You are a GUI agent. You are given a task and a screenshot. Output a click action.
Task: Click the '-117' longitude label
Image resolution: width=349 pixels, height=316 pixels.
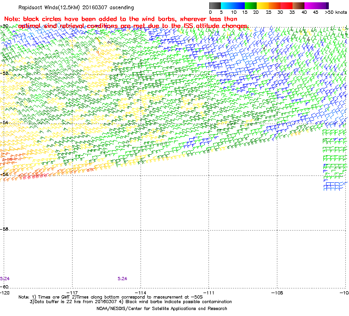point(73,293)
